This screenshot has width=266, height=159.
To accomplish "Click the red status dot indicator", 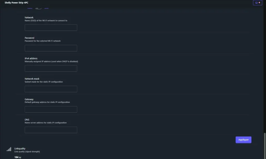I will (x=259, y=3).
